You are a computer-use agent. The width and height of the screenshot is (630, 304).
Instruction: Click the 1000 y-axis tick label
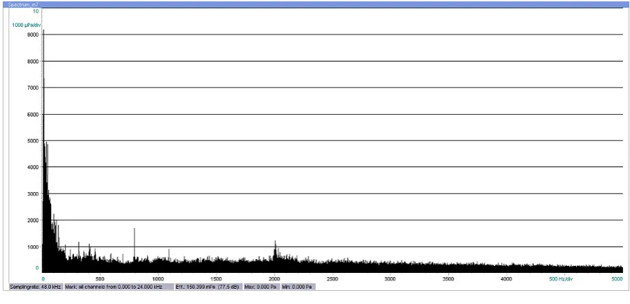pyautogui.click(x=33, y=247)
